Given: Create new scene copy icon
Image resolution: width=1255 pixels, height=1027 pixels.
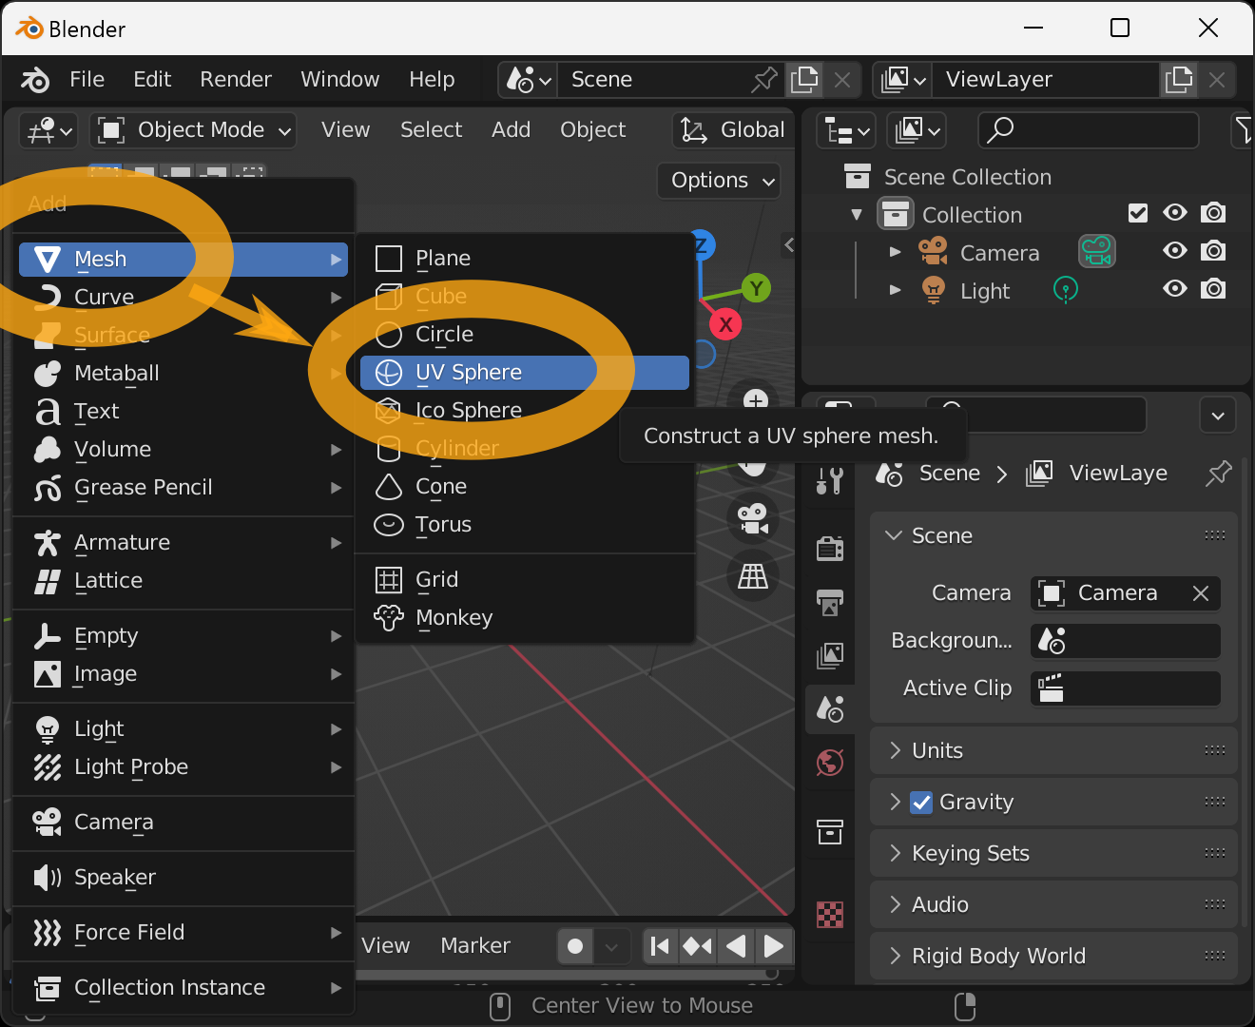Looking at the screenshot, I should tap(804, 80).
